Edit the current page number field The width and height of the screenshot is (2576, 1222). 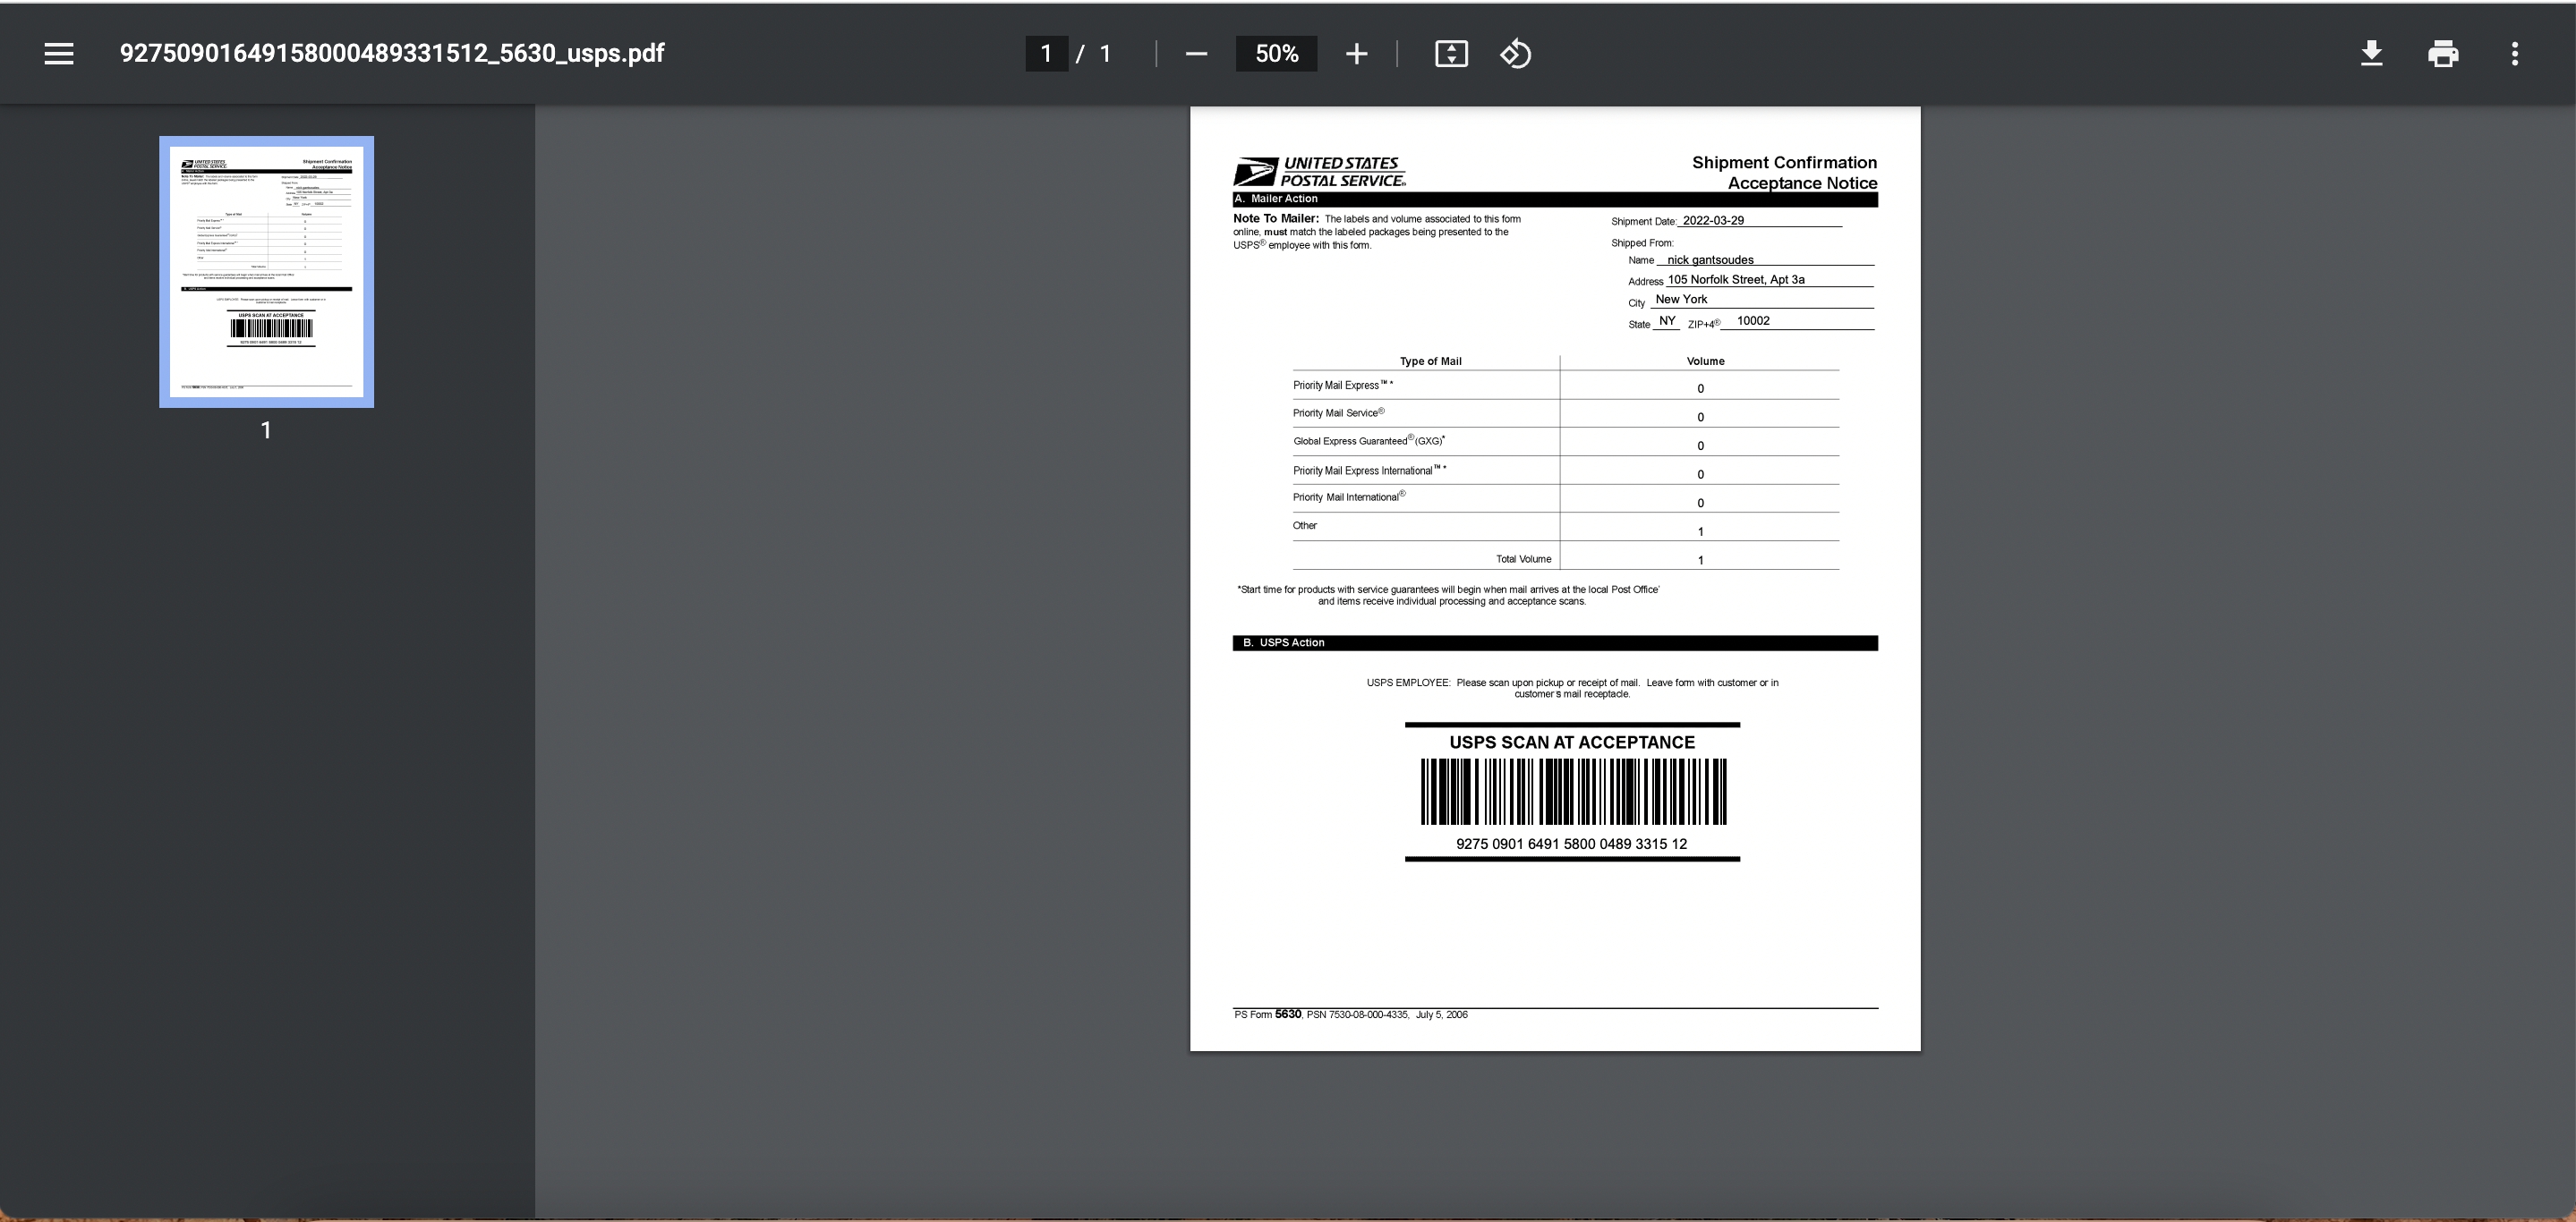(x=1046, y=54)
